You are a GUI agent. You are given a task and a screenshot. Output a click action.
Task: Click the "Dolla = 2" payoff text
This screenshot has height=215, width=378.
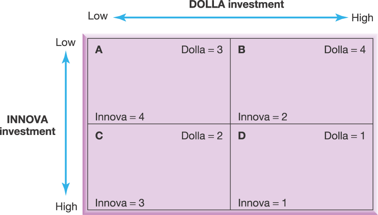pyautogui.click(x=202, y=136)
